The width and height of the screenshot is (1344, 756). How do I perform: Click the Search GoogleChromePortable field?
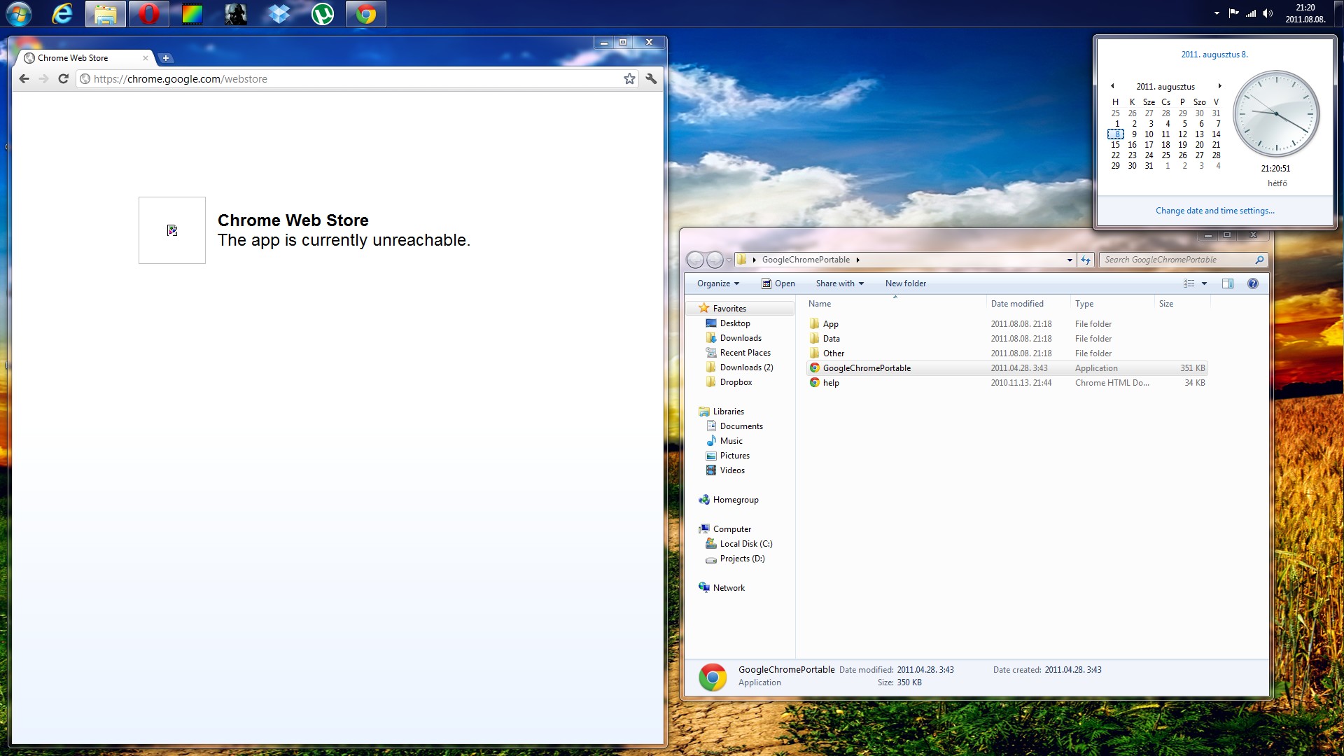point(1183,260)
